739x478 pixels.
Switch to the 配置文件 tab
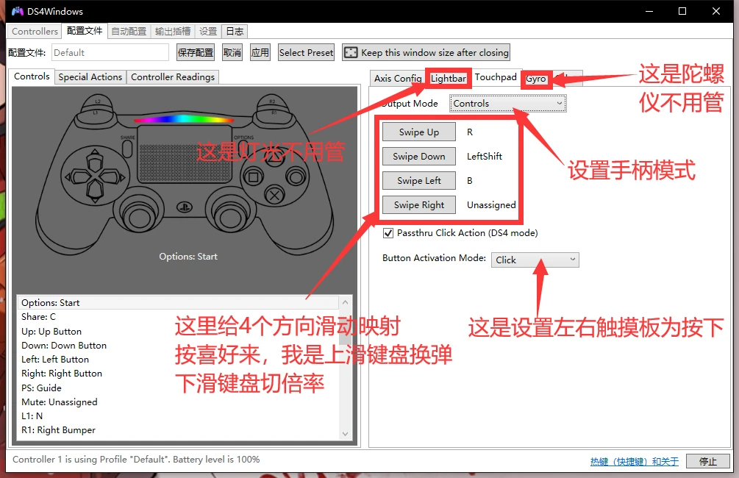[x=85, y=31]
